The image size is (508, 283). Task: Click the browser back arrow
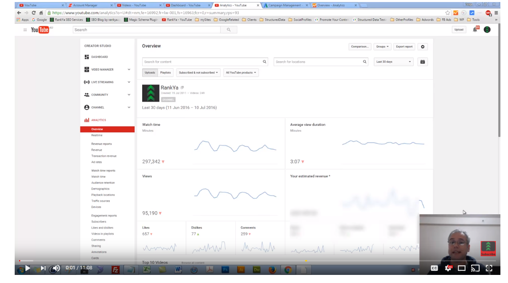(19, 13)
